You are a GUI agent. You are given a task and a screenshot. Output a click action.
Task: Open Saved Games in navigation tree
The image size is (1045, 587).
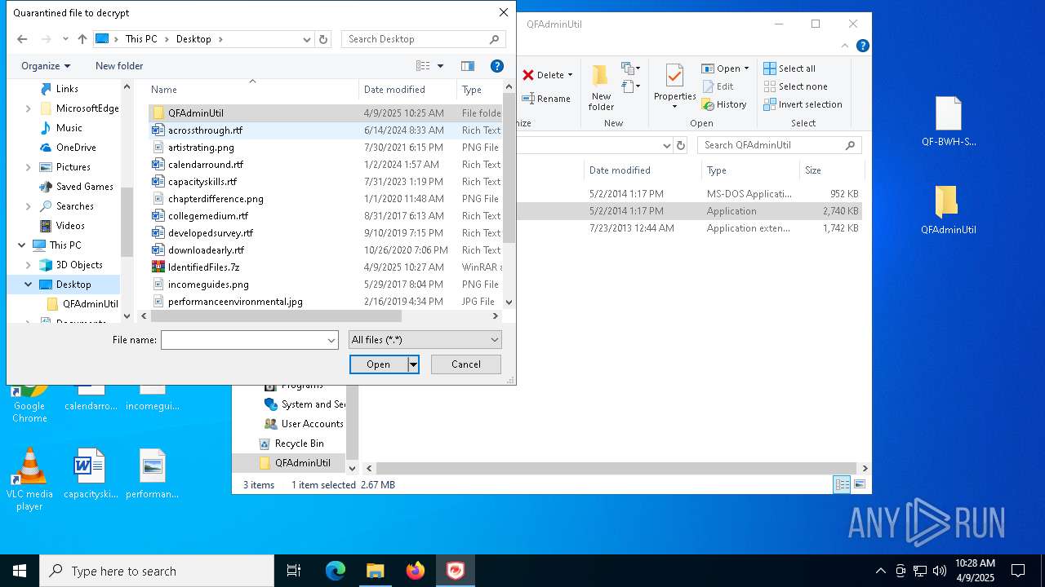tap(84, 187)
